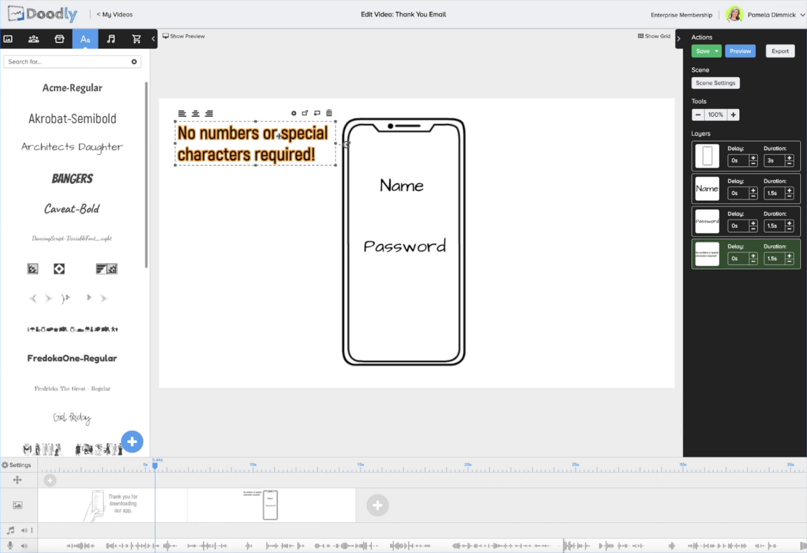
Task: Click the zoom 100% value field
Action: [716, 115]
